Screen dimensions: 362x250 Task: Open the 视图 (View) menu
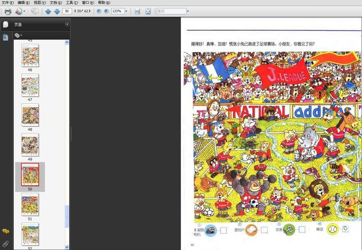click(x=40, y=2)
